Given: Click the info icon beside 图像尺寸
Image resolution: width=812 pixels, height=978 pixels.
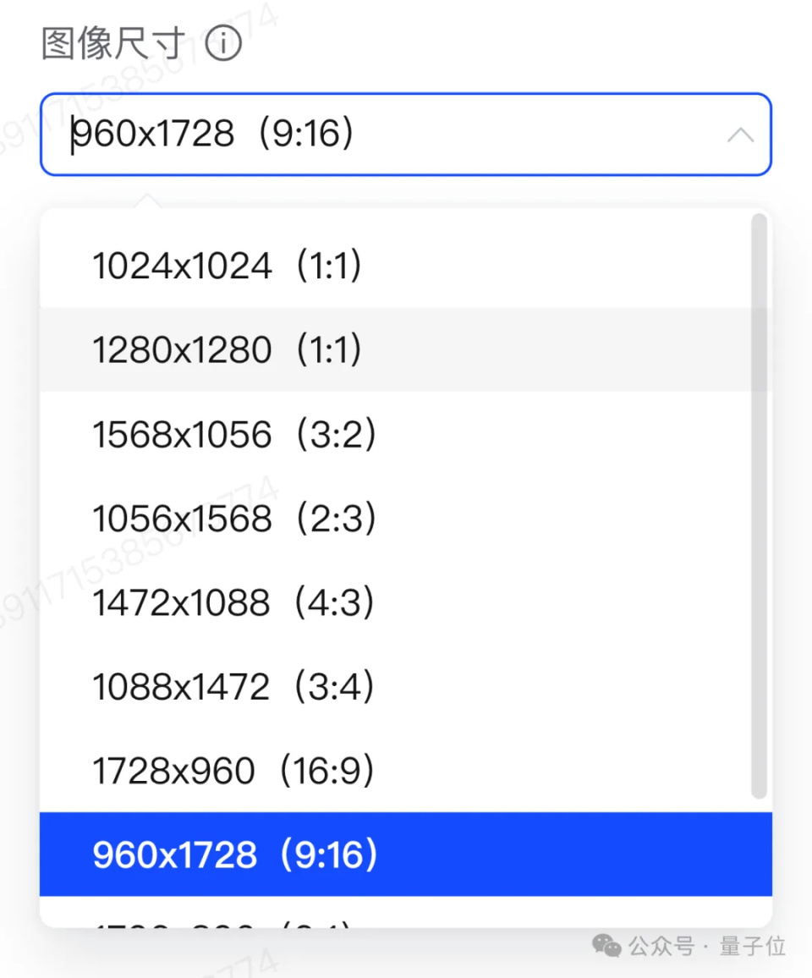Looking at the screenshot, I should pyautogui.click(x=223, y=43).
